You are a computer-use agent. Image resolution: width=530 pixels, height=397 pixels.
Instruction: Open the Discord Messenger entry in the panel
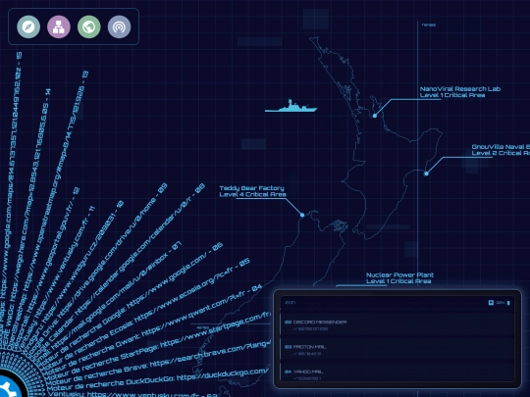coord(397,324)
